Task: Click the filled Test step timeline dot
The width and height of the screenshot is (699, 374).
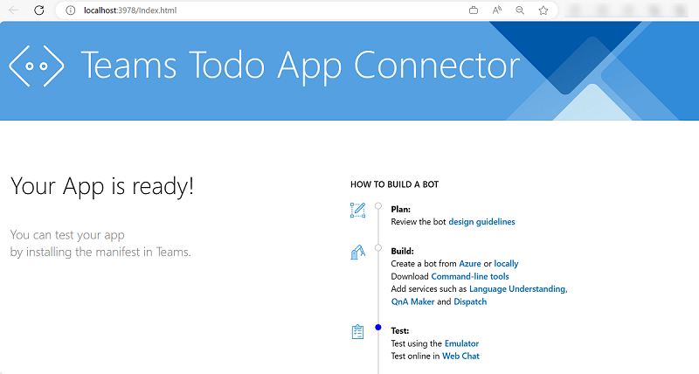Action: pos(378,327)
